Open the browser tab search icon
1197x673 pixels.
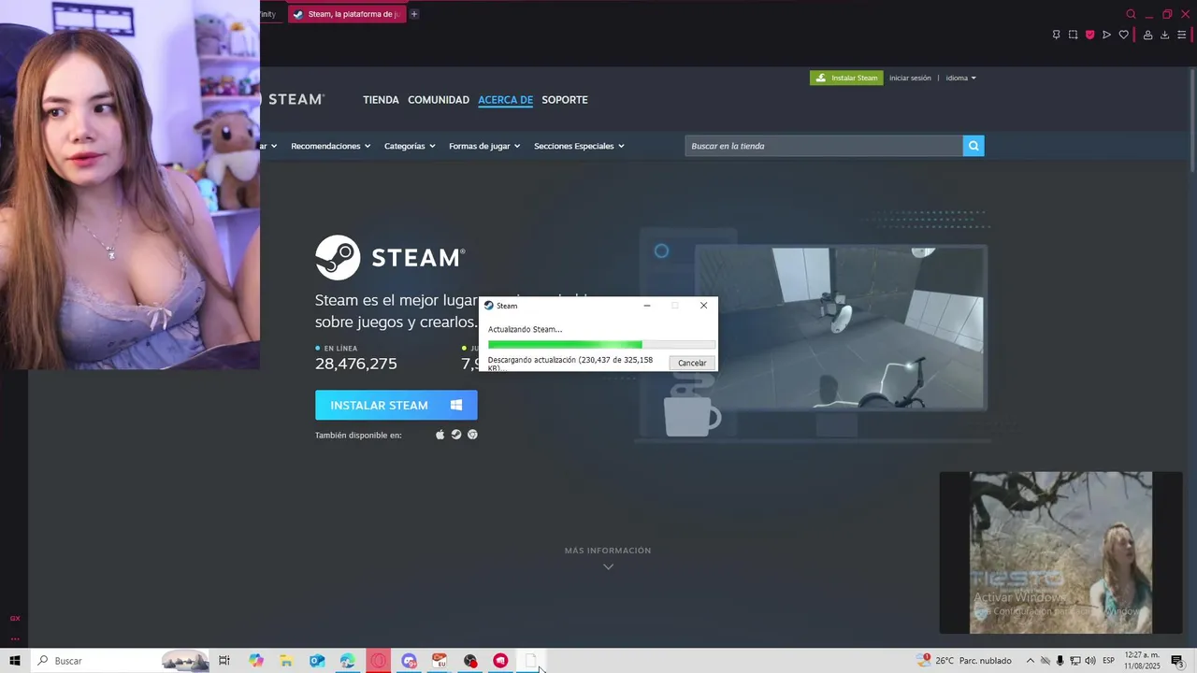click(1131, 14)
